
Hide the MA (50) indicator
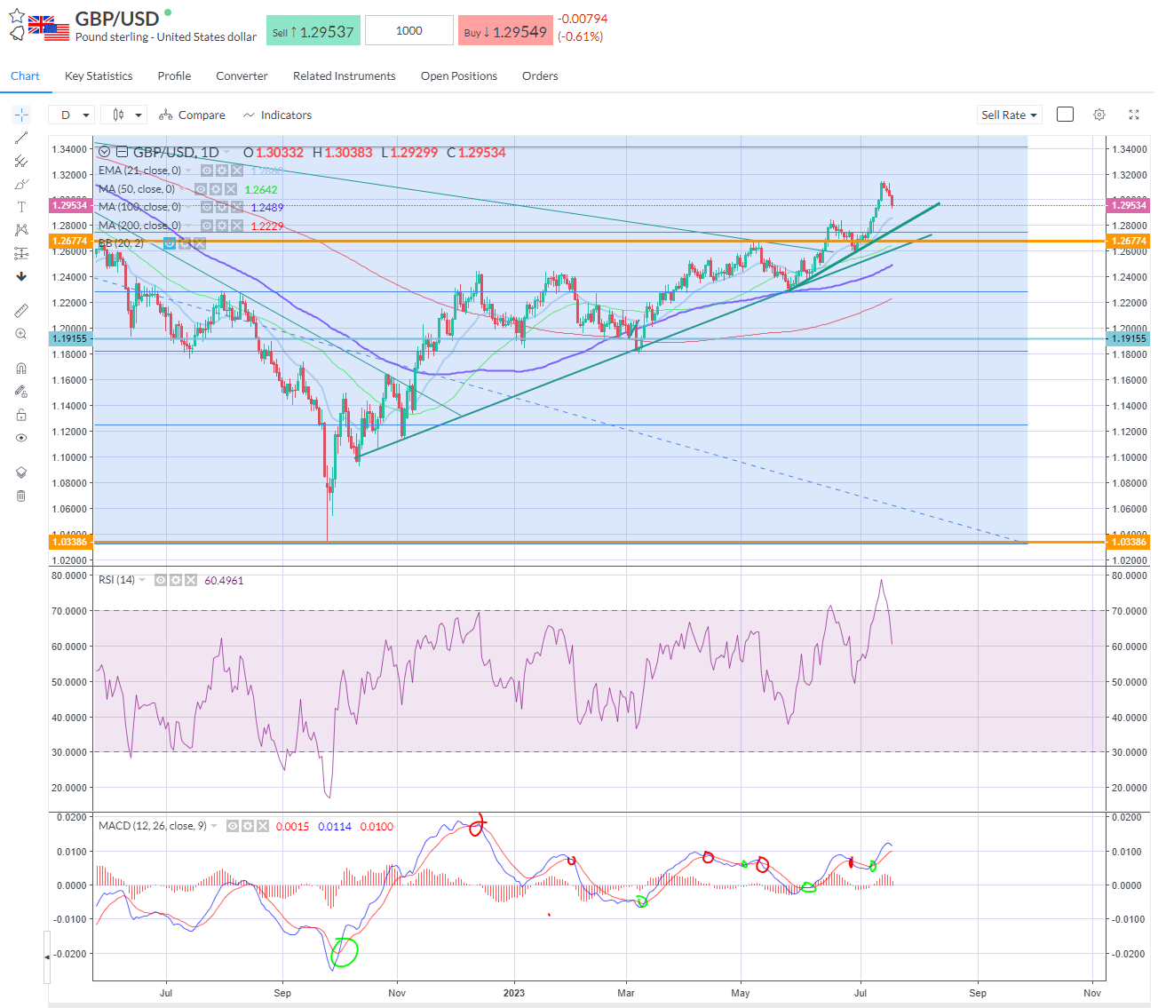[x=201, y=189]
